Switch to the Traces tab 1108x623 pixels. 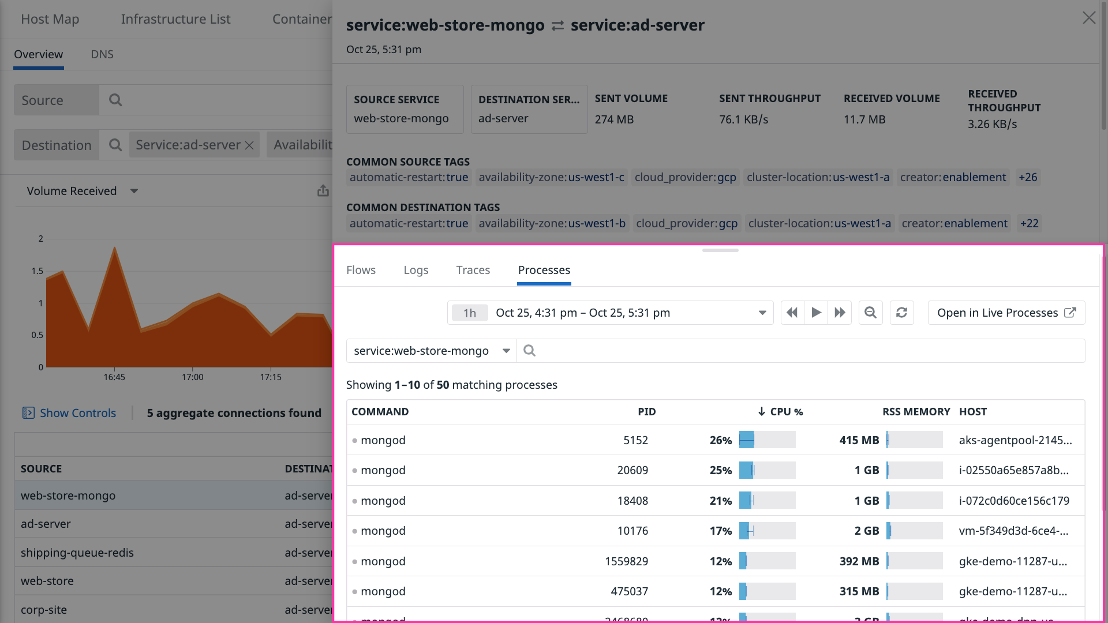click(473, 269)
